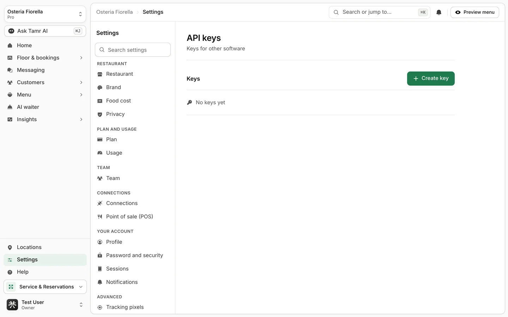Click the eye icon in the Preview menu button
508x317 pixels.
point(458,12)
